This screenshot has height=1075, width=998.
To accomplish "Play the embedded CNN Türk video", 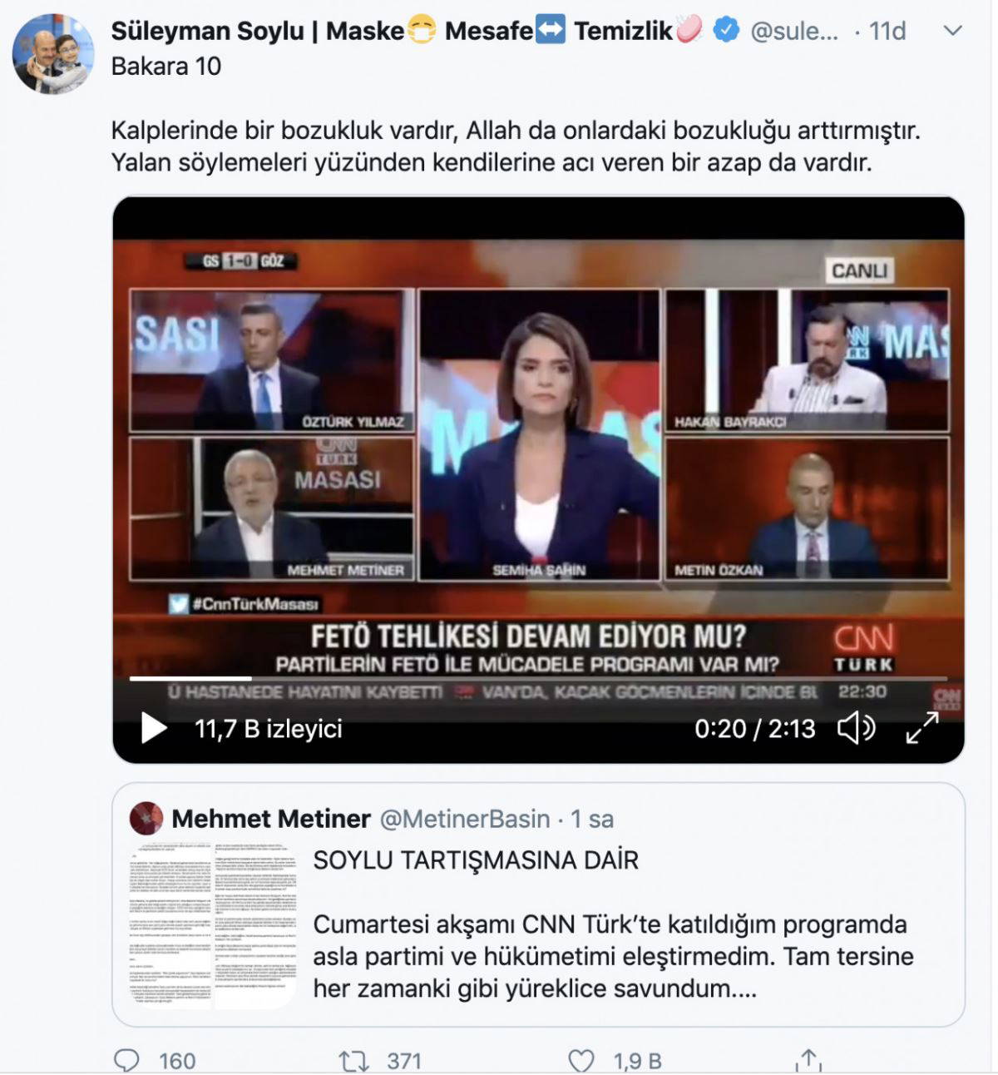I will click(154, 728).
